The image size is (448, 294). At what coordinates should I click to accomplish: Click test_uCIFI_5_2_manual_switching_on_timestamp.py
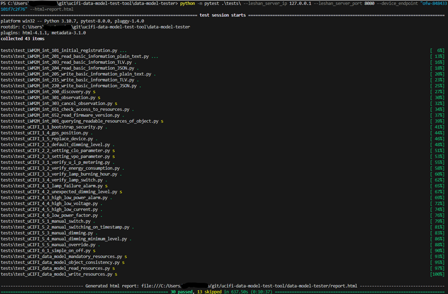[65, 227]
